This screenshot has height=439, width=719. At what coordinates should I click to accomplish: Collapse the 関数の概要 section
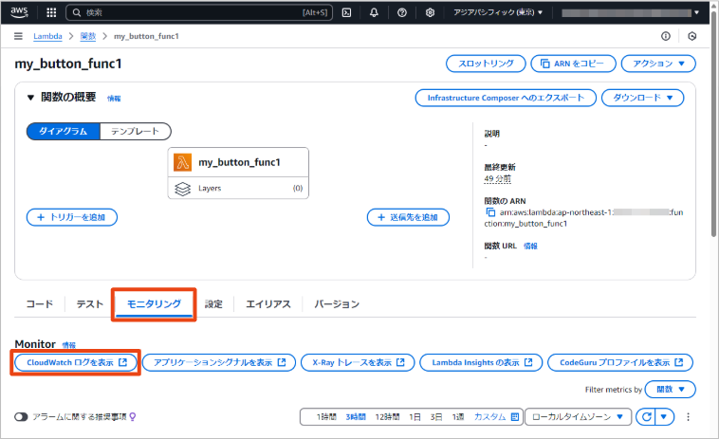point(30,97)
